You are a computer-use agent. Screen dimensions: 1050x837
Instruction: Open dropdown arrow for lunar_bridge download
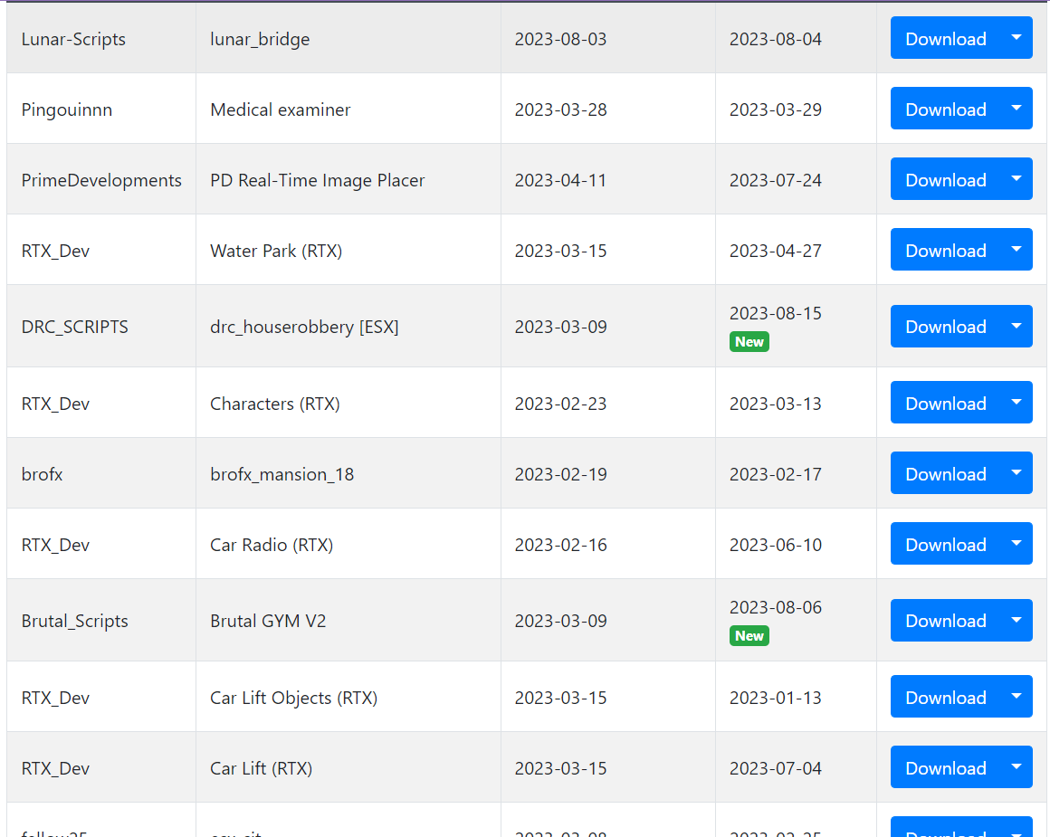point(1017,38)
